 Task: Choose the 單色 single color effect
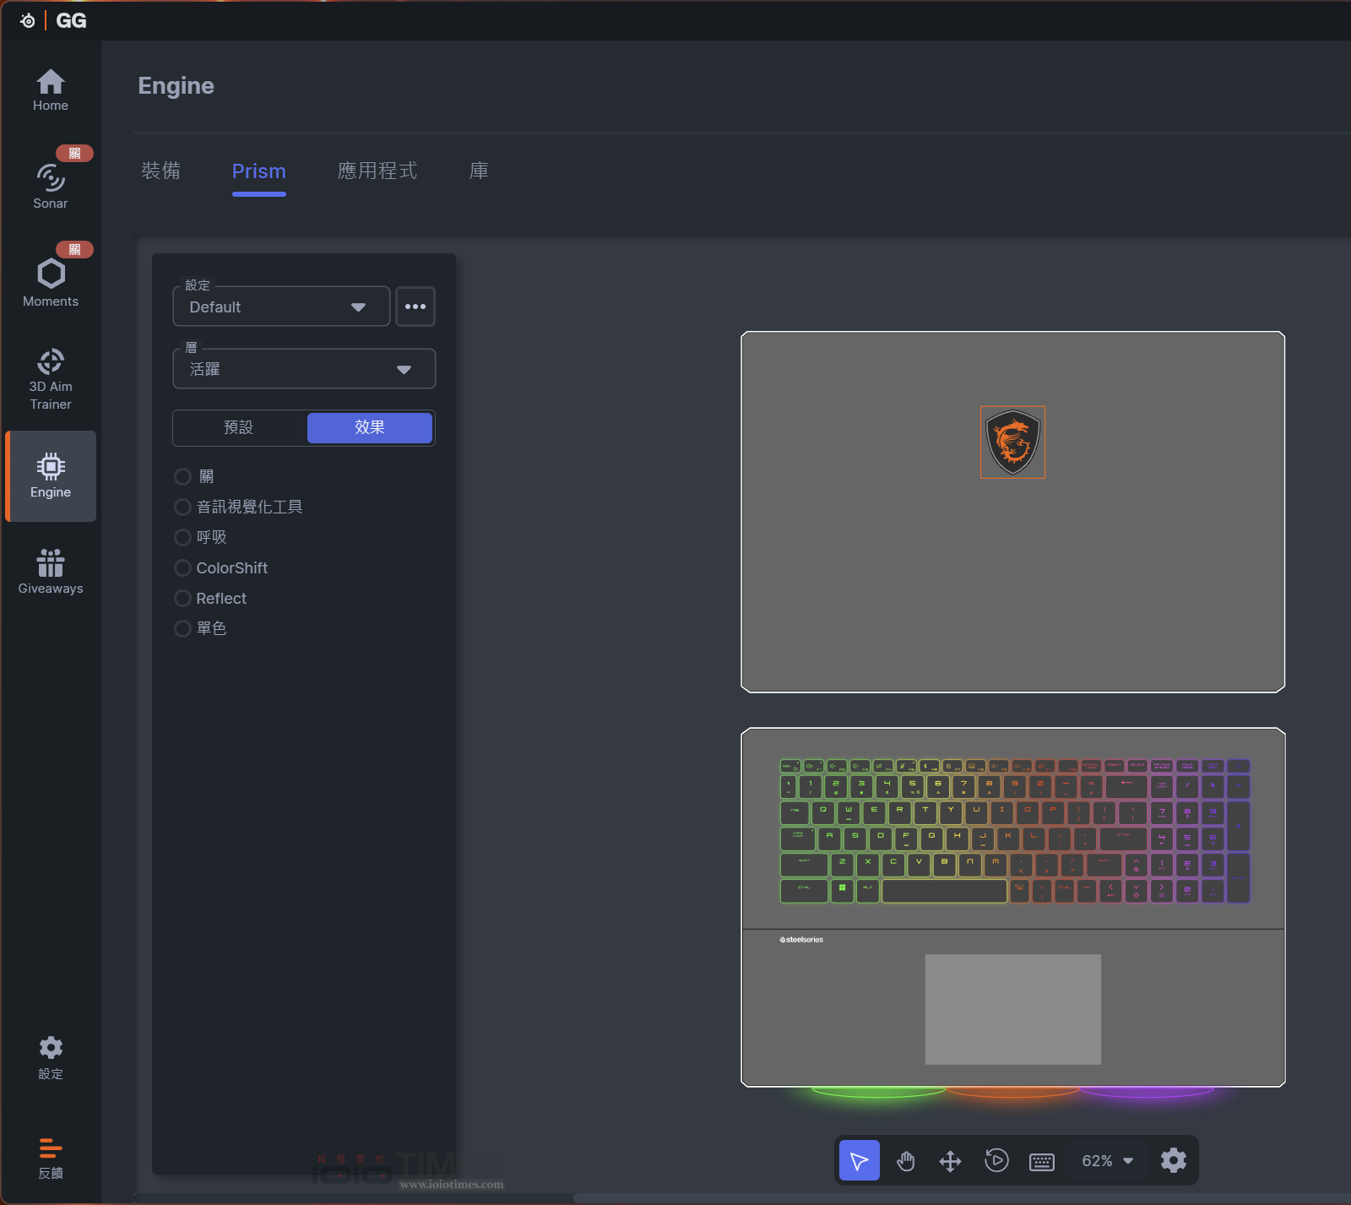pyautogui.click(x=201, y=628)
